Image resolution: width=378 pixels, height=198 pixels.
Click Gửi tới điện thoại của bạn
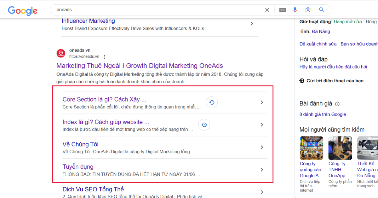coord(335,81)
